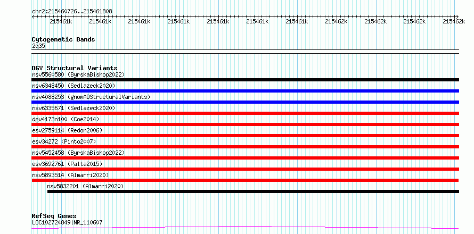Screen dimensions: 474x234
Task: Click the RefSeq Genes track title
Action: [x=54, y=216]
